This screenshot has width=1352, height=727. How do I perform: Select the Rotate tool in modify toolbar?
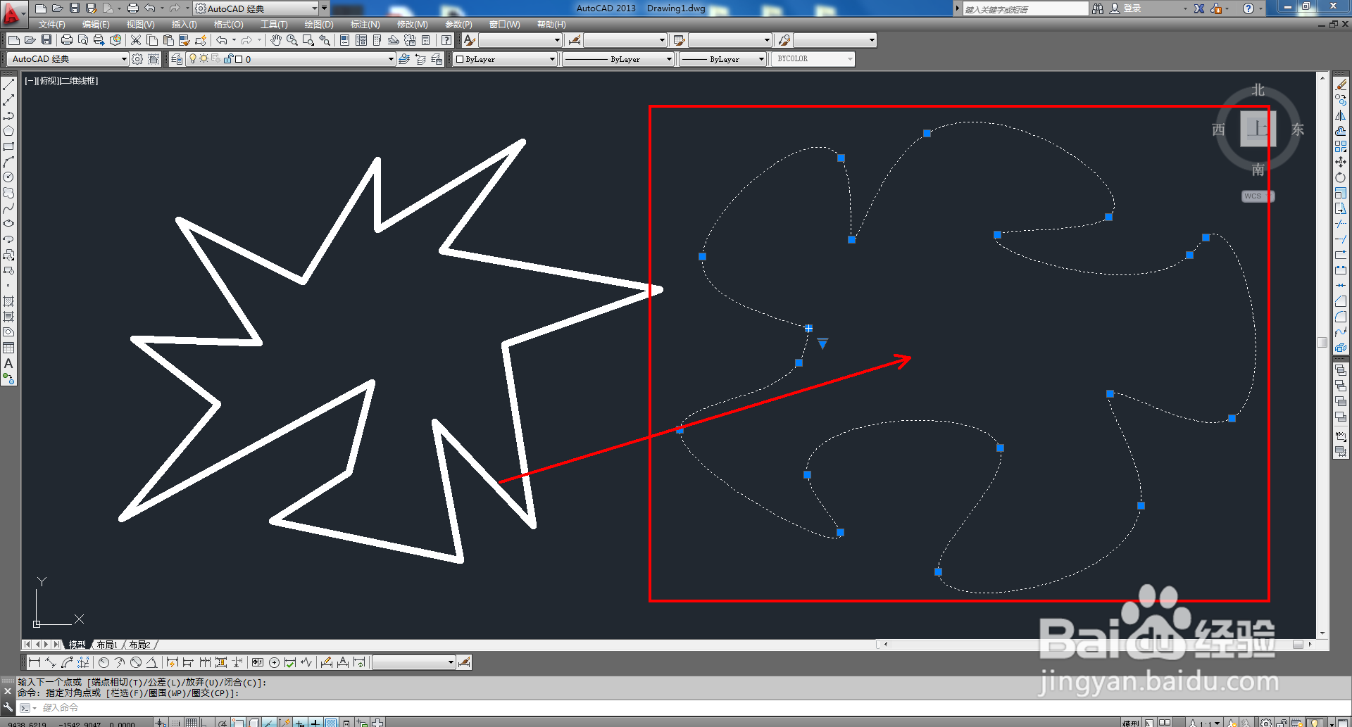[1341, 177]
